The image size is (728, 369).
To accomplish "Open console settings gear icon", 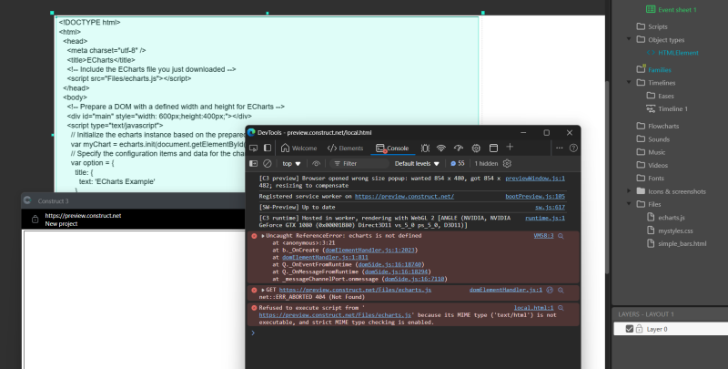I will (x=507, y=164).
